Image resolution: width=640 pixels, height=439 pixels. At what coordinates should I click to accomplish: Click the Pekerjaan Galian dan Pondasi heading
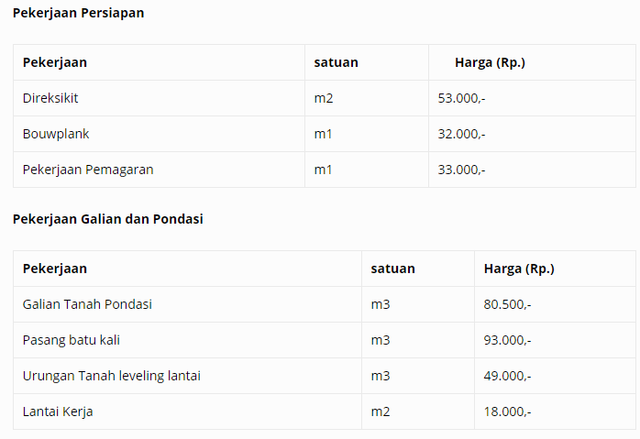[x=108, y=219]
